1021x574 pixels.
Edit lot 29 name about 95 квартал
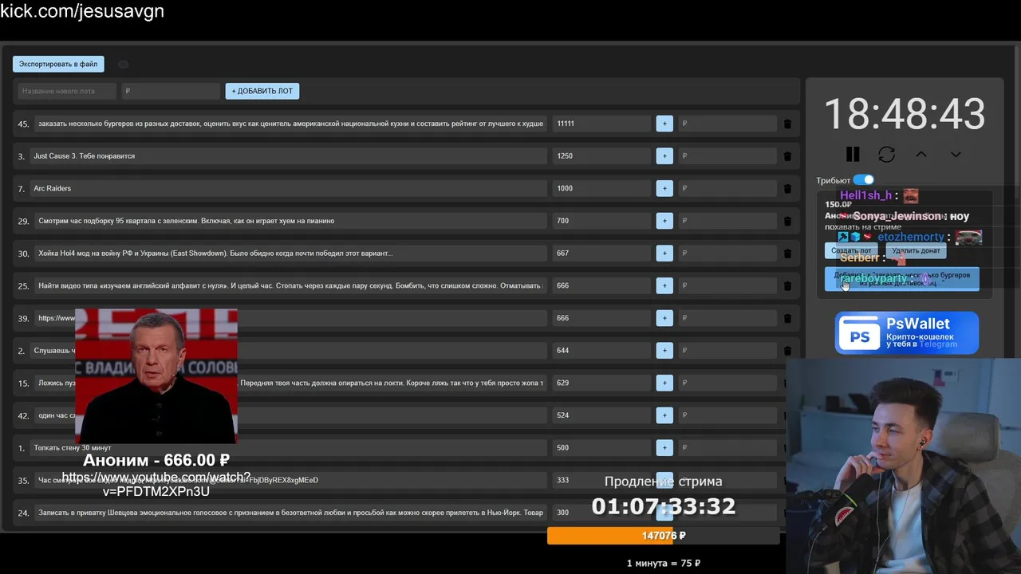pos(290,221)
